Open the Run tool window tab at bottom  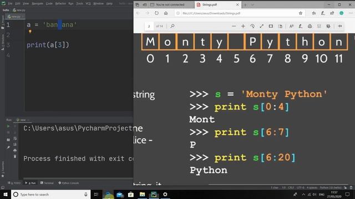pos(31,183)
